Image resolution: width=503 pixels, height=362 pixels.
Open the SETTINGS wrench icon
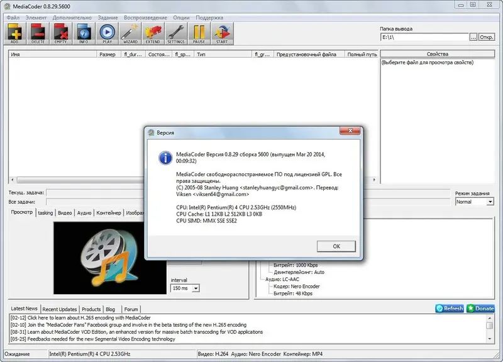click(x=176, y=33)
